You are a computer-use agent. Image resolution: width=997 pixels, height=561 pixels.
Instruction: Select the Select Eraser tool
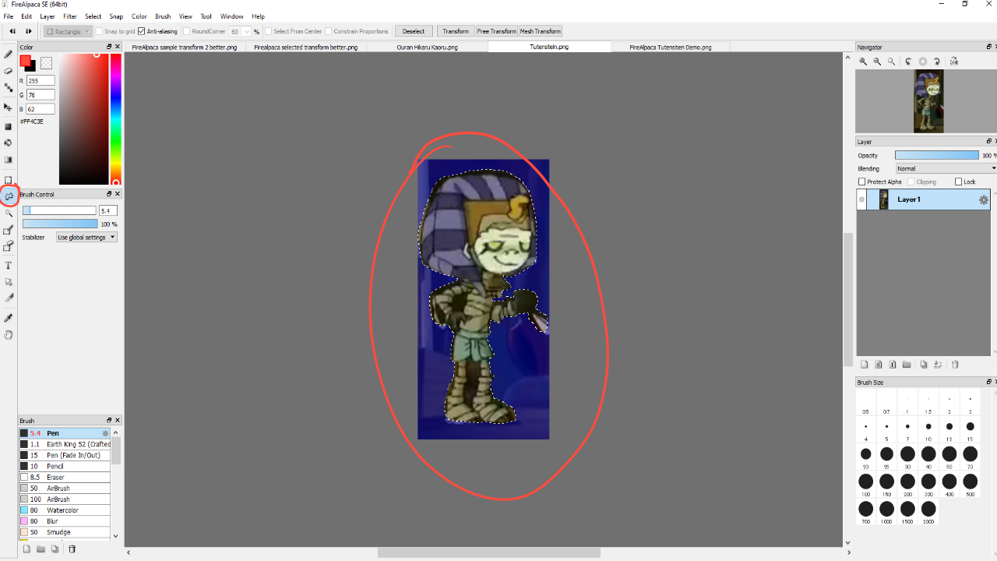(x=9, y=247)
